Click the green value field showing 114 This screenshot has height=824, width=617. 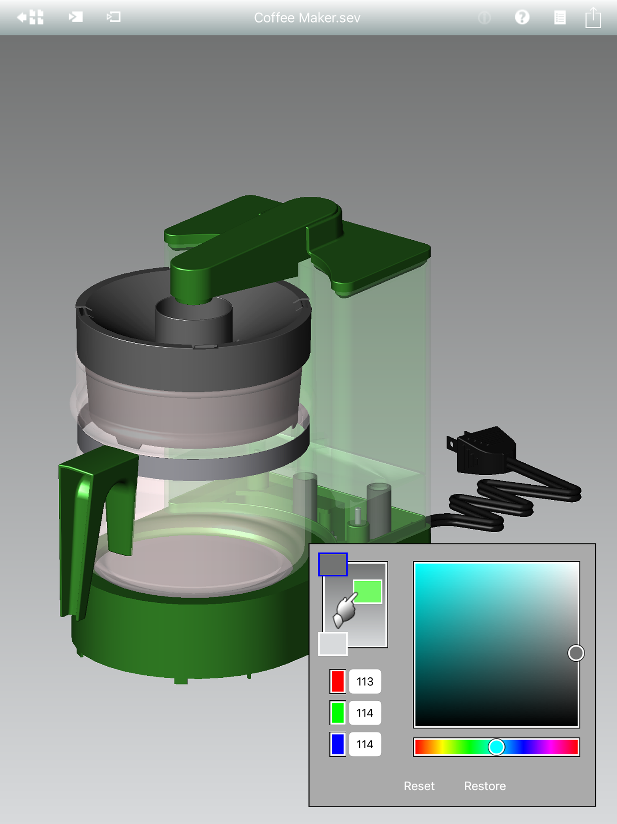365,713
